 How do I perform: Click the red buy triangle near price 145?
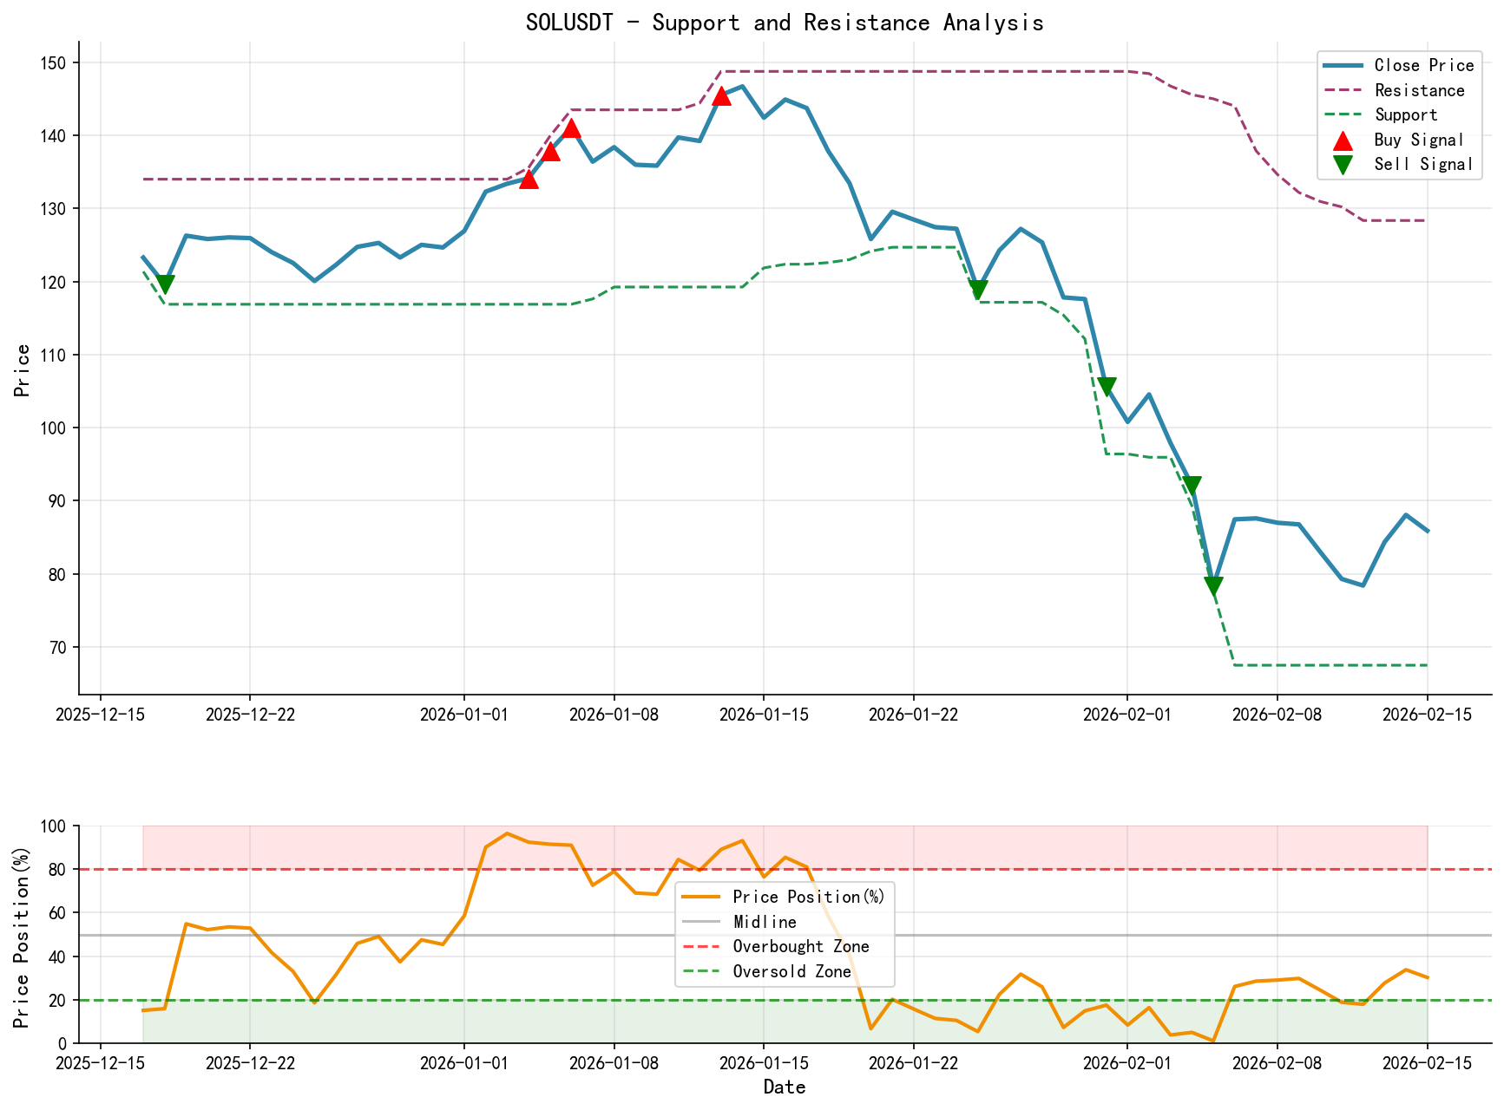pyautogui.click(x=721, y=97)
